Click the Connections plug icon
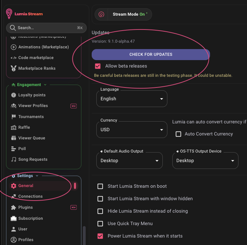Screen dimensions: 247x245 [x=14, y=196]
